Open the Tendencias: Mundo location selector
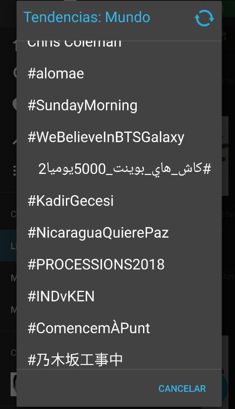The image size is (235, 409). coord(87,17)
